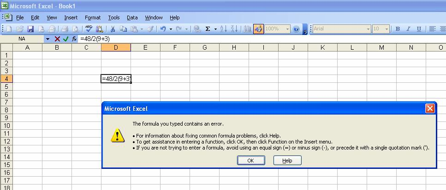Click the E-mail icon in toolbar
Image resolution: width=446 pixels, height=190 pixels.
point(52,29)
